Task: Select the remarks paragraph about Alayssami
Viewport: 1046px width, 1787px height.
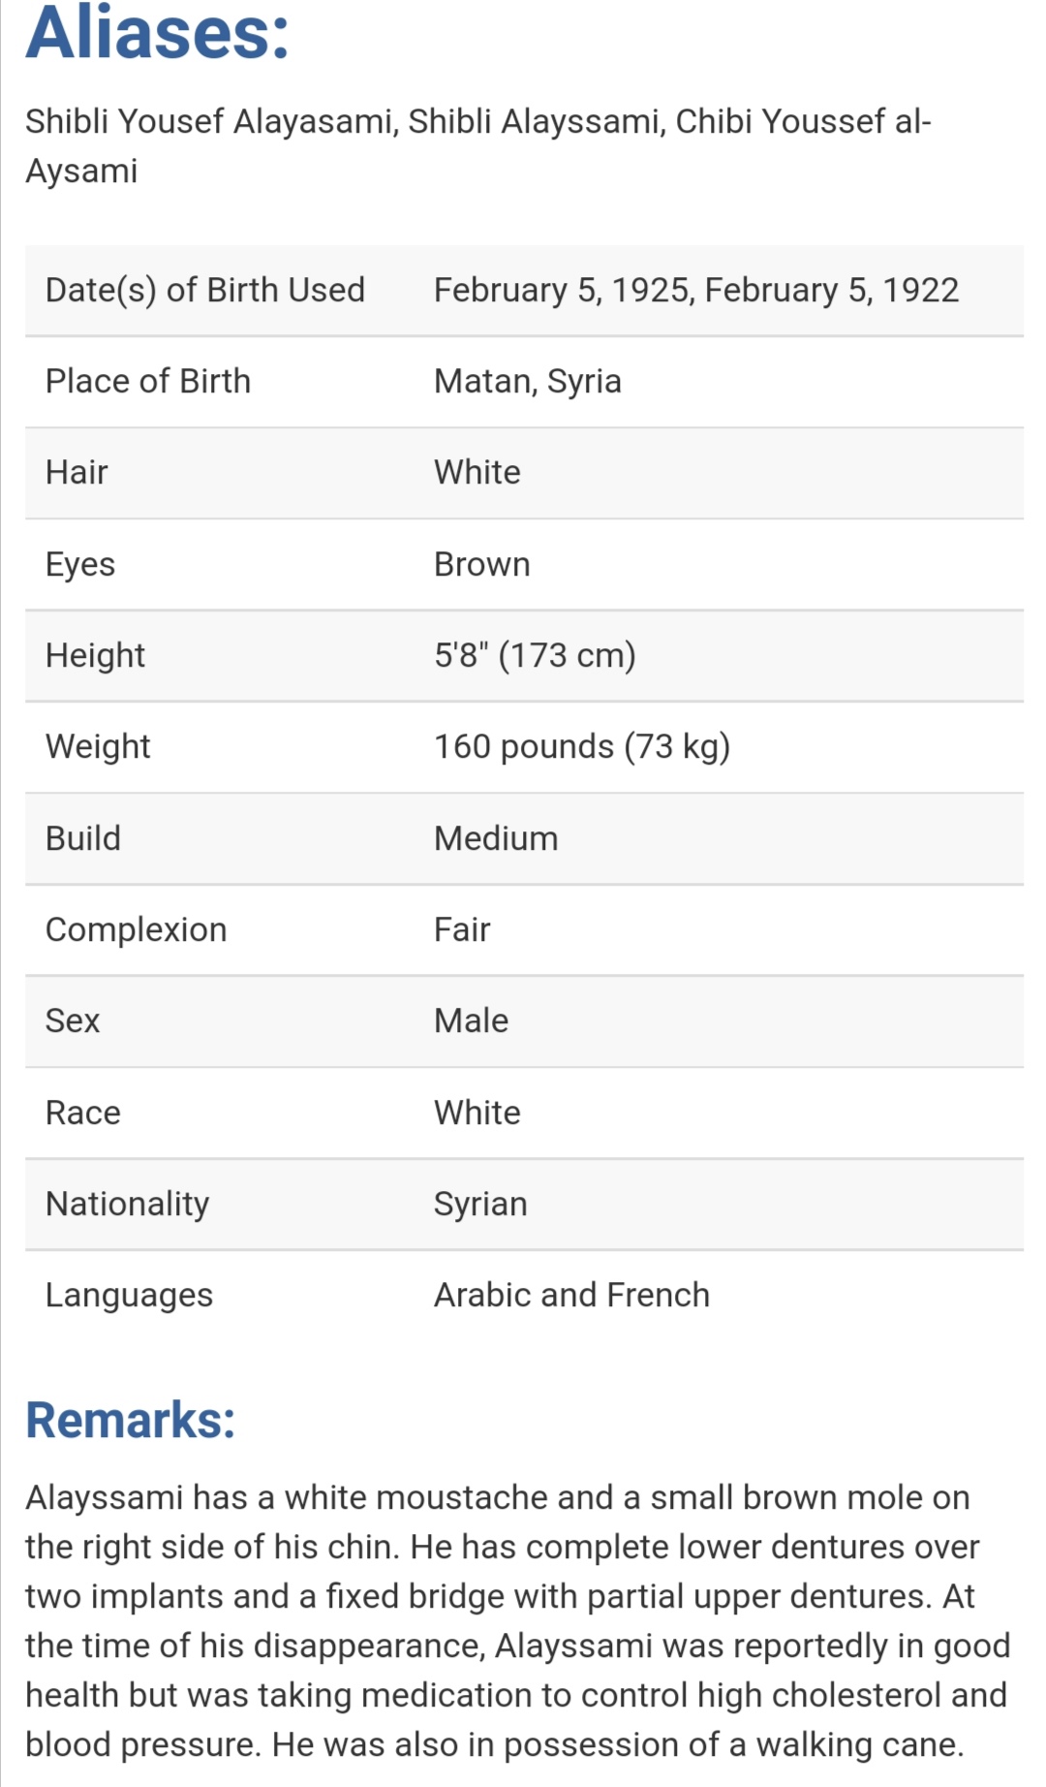Action: [517, 1620]
